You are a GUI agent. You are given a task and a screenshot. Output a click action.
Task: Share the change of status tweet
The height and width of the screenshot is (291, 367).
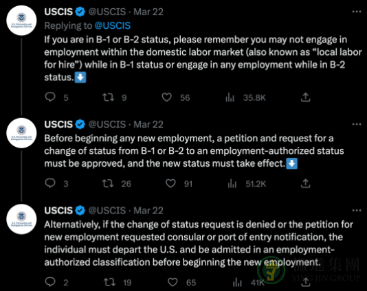pos(305,183)
